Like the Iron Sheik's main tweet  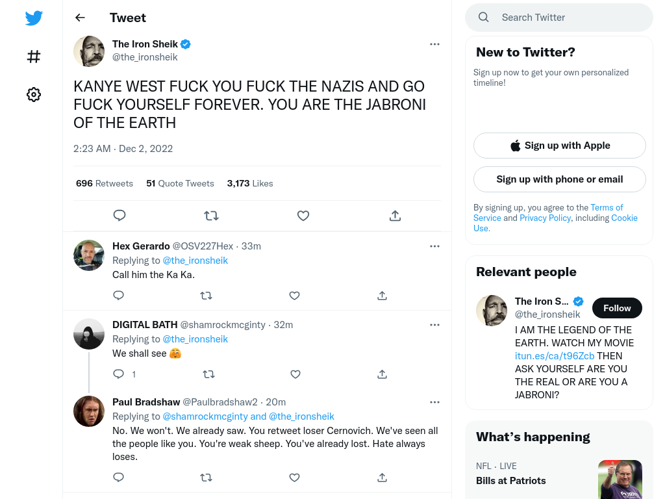pyautogui.click(x=303, y=216)
